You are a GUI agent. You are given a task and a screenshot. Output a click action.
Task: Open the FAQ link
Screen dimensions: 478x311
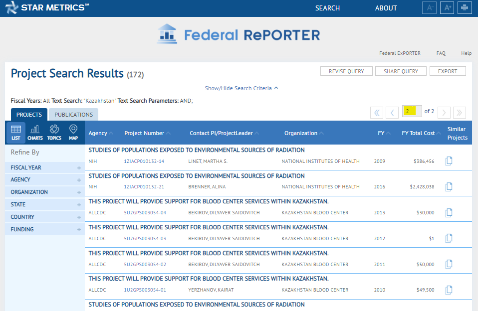coord(441,53)
